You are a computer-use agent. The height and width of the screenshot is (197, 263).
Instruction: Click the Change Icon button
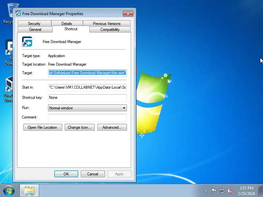pos(80,127)
